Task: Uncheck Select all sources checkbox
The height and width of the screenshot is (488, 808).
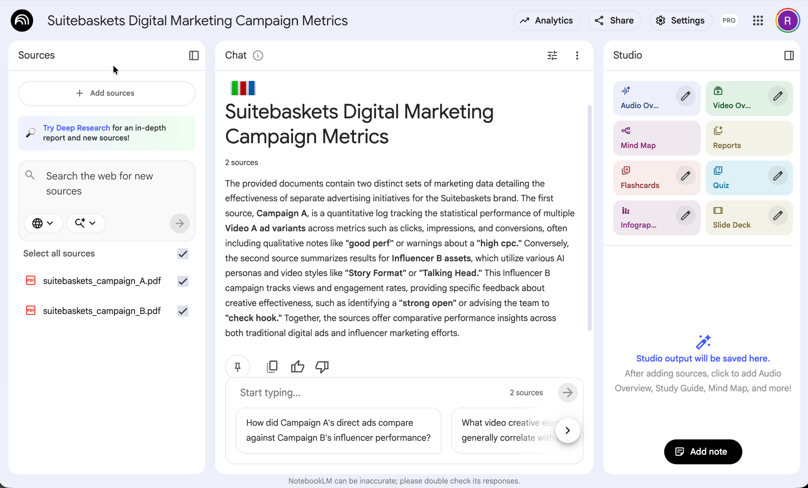Action: point(183,254)
